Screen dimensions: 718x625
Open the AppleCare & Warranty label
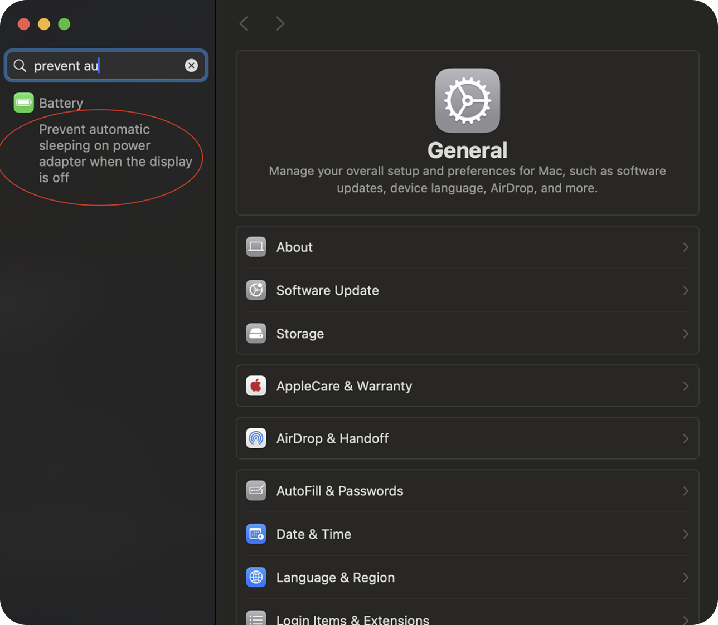click(344, 387)
